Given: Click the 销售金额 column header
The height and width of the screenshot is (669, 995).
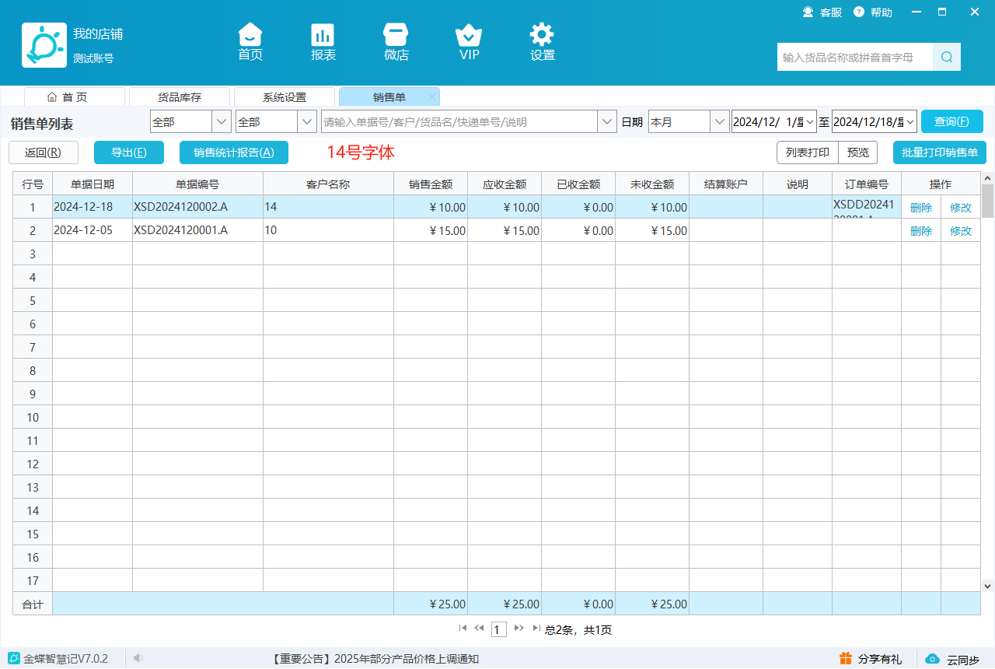Looking at the screenshot, I should (x=431, y=184).
